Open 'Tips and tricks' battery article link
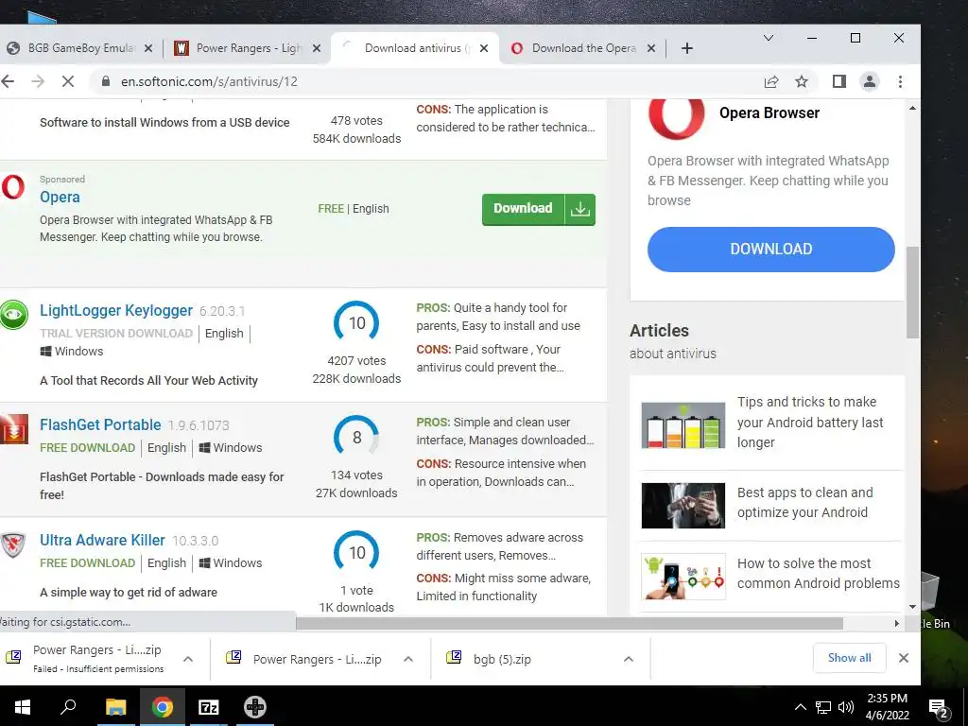Viewport: 968px width, 726px height. [x=810, y=423]
